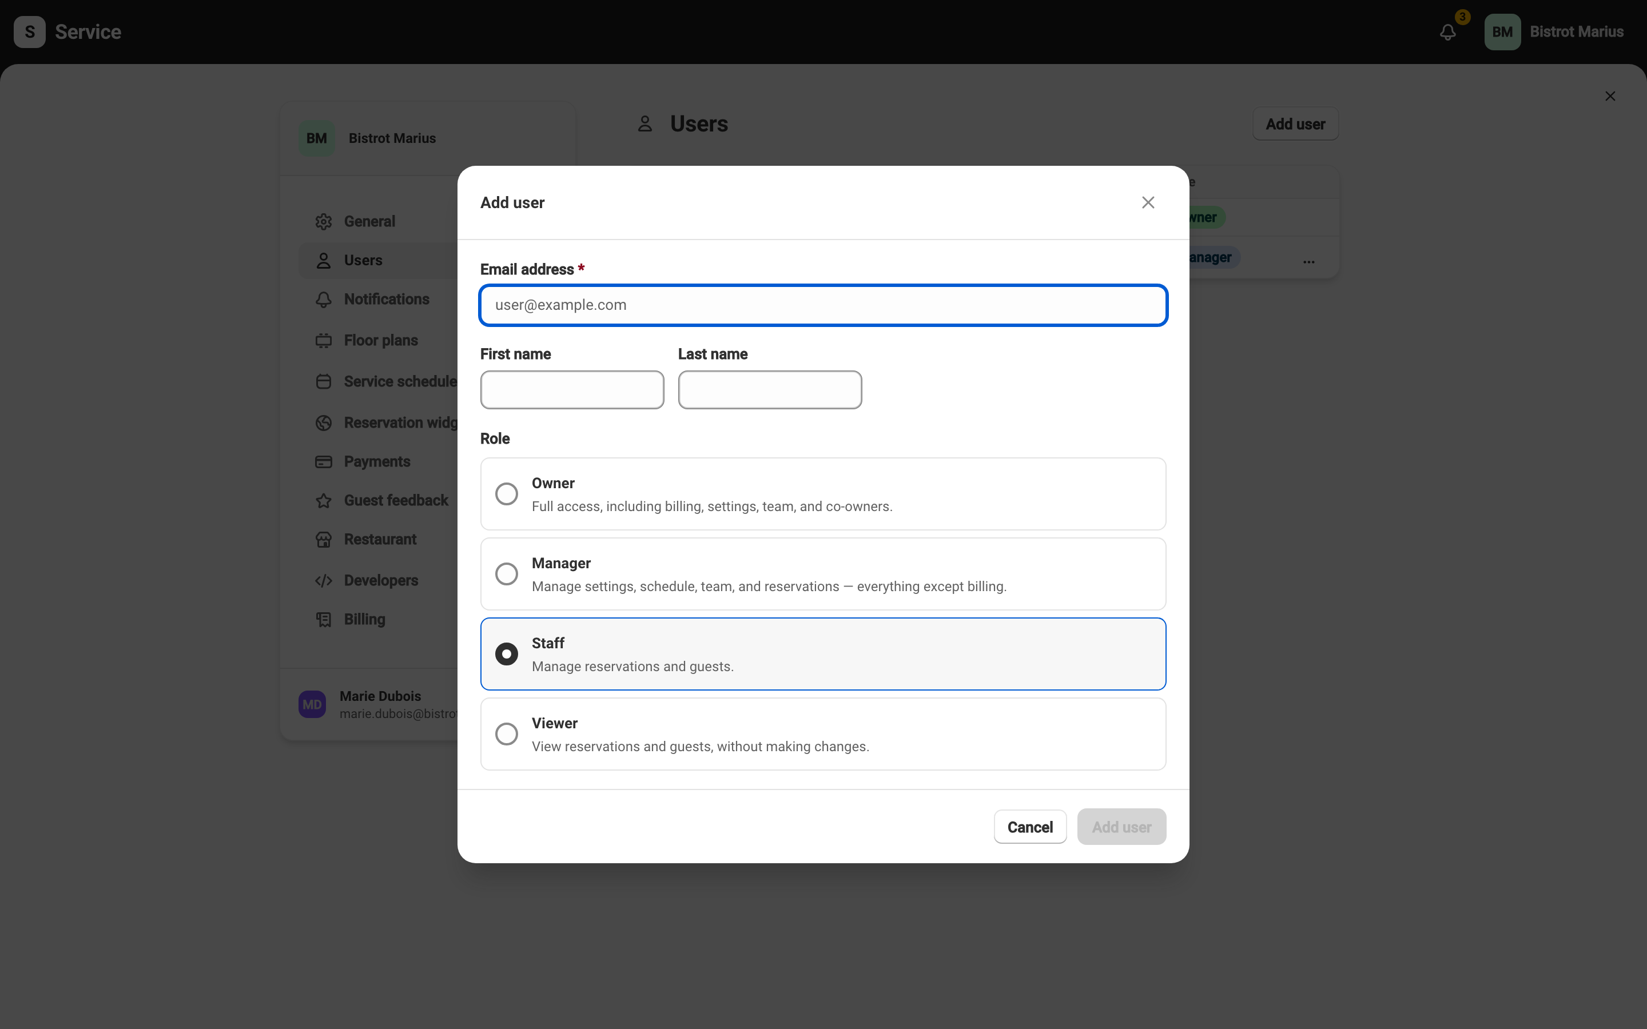
Task: Open Payments settings
Action: click(x=377, y=462)
